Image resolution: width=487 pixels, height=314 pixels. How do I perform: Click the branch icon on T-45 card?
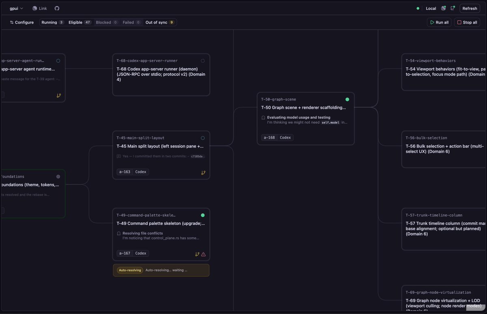203,173
